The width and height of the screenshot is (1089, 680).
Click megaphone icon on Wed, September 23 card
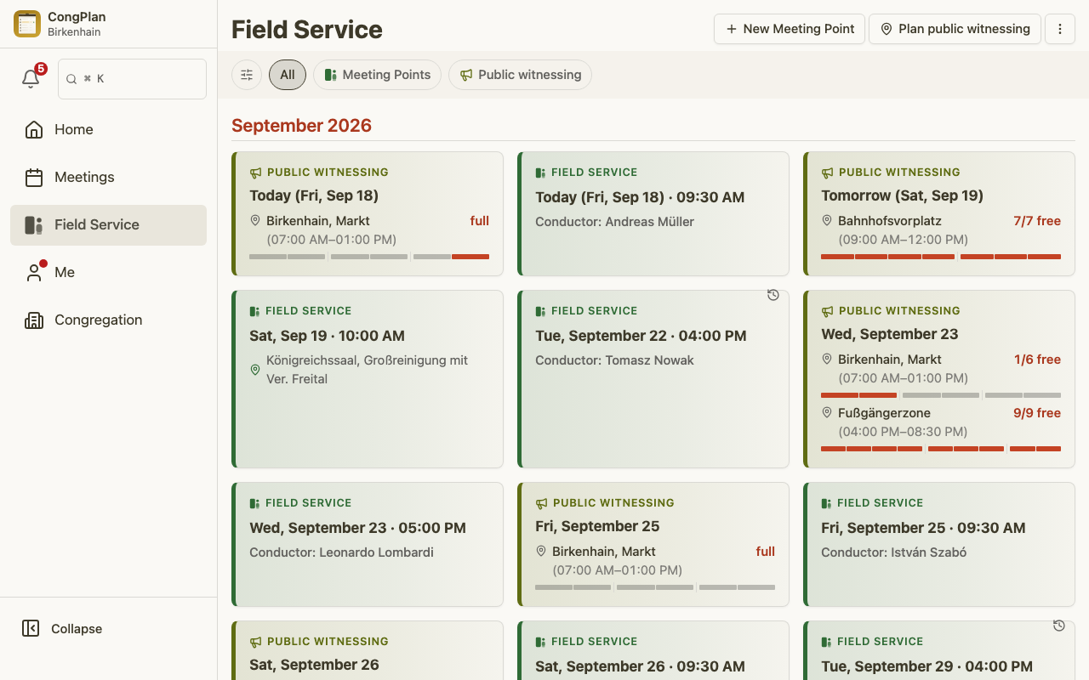pyautogui.click(x=827, y=311)
